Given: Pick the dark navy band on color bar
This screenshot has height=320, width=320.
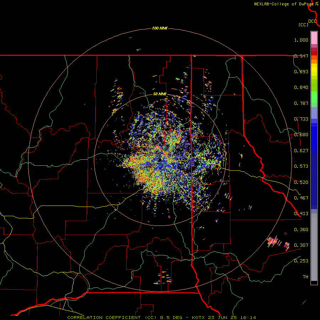Looking at the screenshot, I should point(314,180).
